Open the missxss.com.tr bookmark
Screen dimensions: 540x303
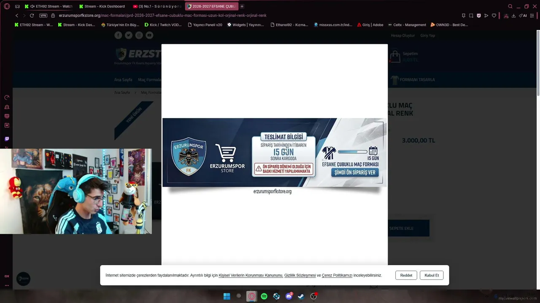point(333,25)
